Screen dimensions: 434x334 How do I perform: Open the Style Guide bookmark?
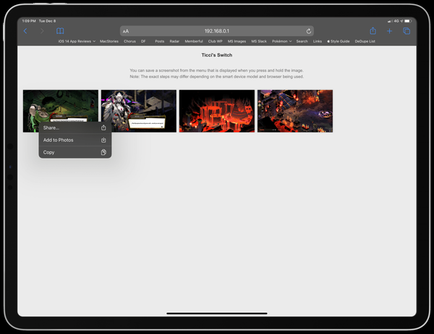pos(339,41)
